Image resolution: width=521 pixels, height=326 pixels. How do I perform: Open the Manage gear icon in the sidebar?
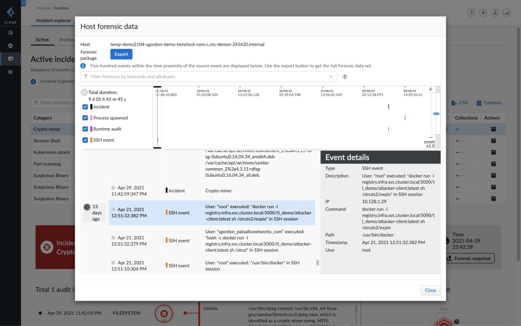click(10, 72)
